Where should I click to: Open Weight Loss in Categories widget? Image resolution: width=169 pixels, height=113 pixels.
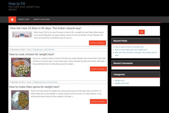[119, 81]
